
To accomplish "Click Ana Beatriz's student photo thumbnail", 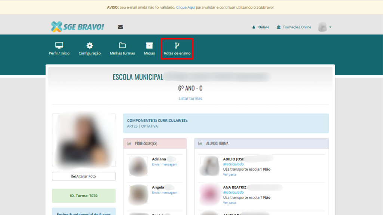I will (209, 194).
